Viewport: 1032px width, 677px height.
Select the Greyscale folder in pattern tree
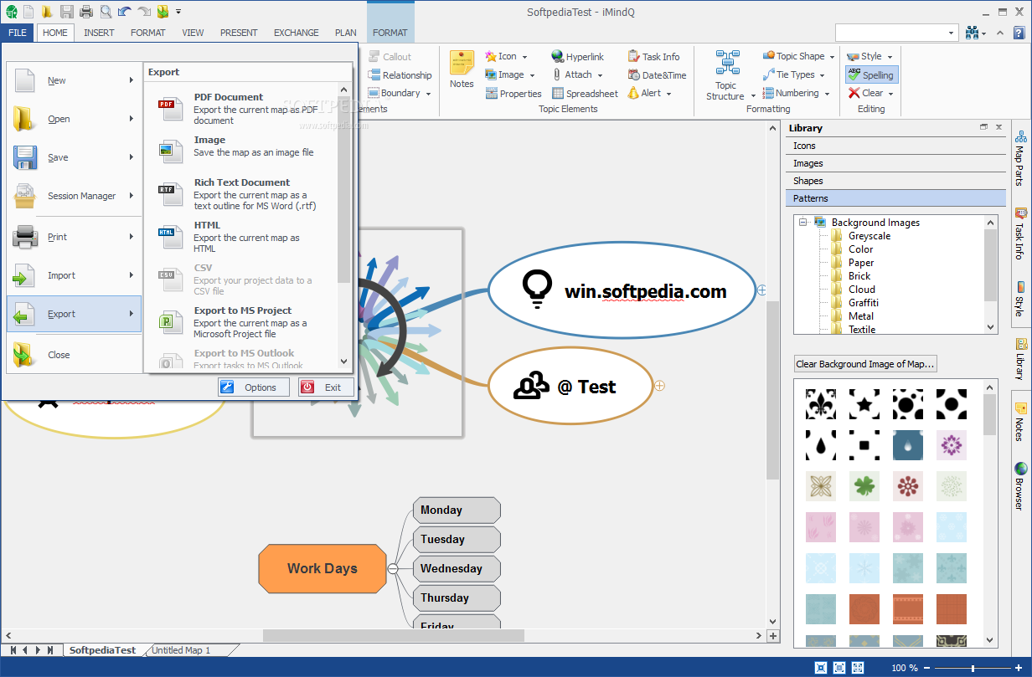(869, 236)
